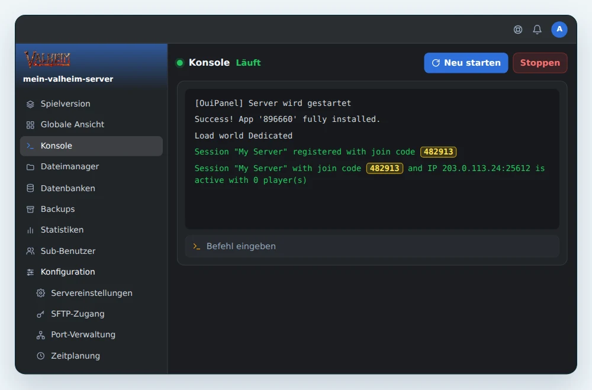Click the Backups archive icon
Image resolution: width=592 pixels, height=390 pixels.
[30, 209]
